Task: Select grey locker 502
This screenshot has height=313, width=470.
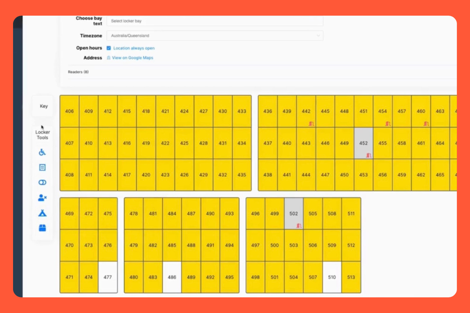Action: [x=294, y=213]
